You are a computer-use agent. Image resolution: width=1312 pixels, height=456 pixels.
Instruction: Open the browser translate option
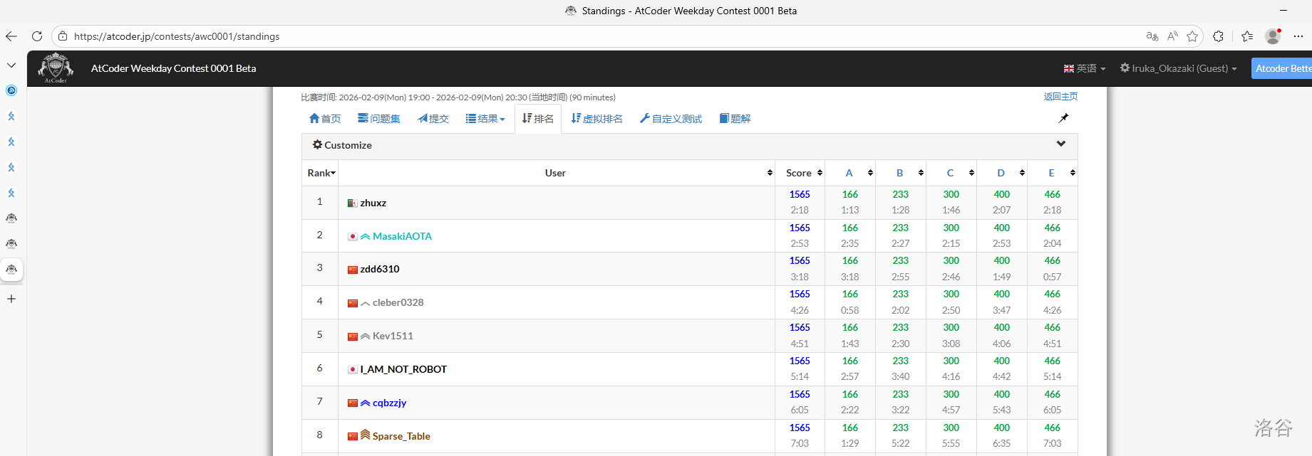click(1152, 36)
